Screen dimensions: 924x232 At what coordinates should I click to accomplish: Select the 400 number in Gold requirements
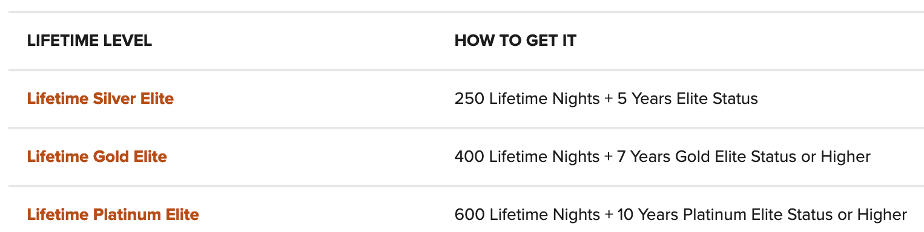pos(469,156)
